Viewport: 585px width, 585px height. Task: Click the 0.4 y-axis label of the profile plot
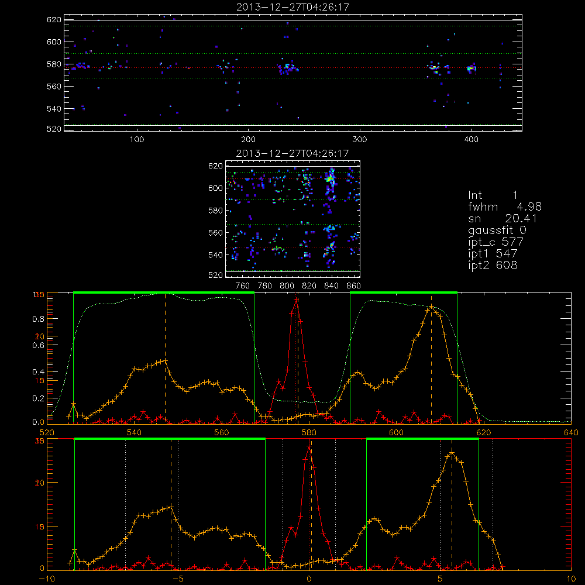(x=39, y=372)
